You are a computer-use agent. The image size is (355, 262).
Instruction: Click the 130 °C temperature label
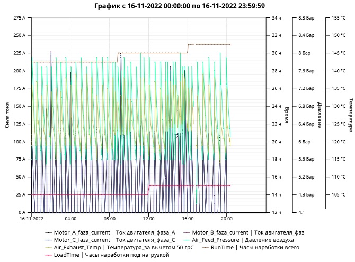339,106
